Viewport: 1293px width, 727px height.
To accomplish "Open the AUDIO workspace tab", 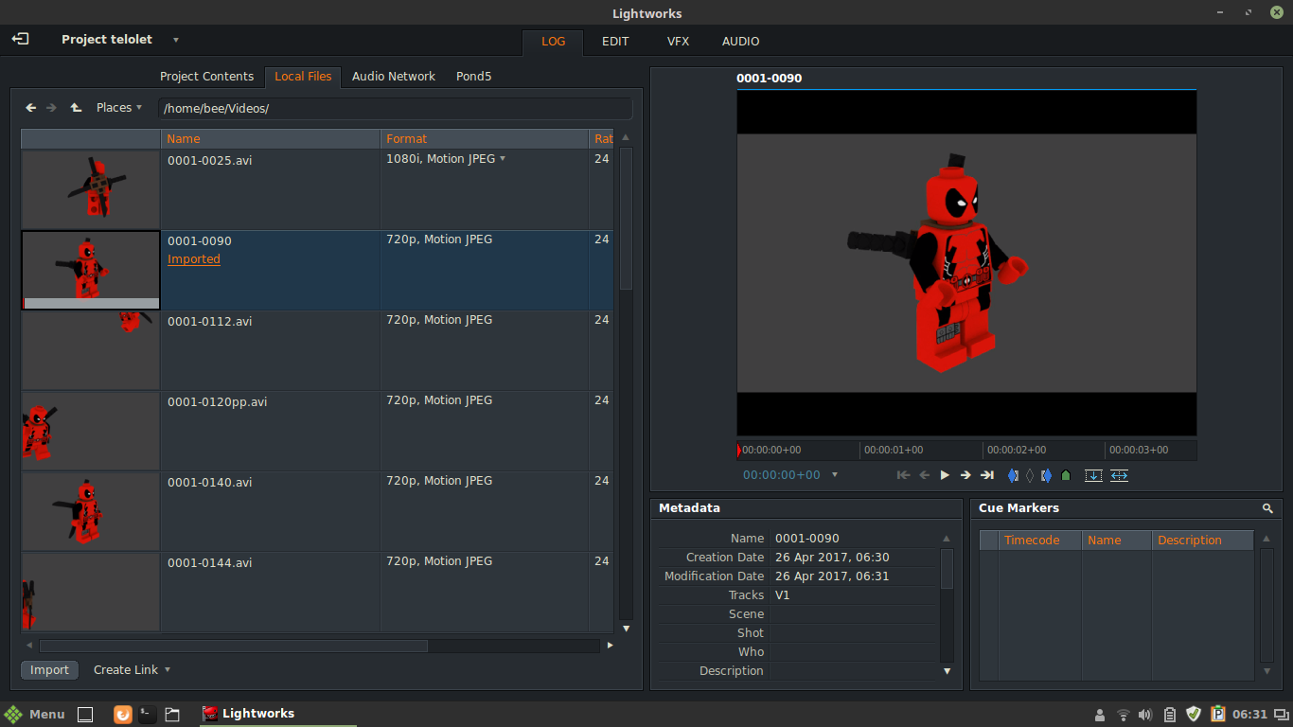I will (x=740, y=42).
